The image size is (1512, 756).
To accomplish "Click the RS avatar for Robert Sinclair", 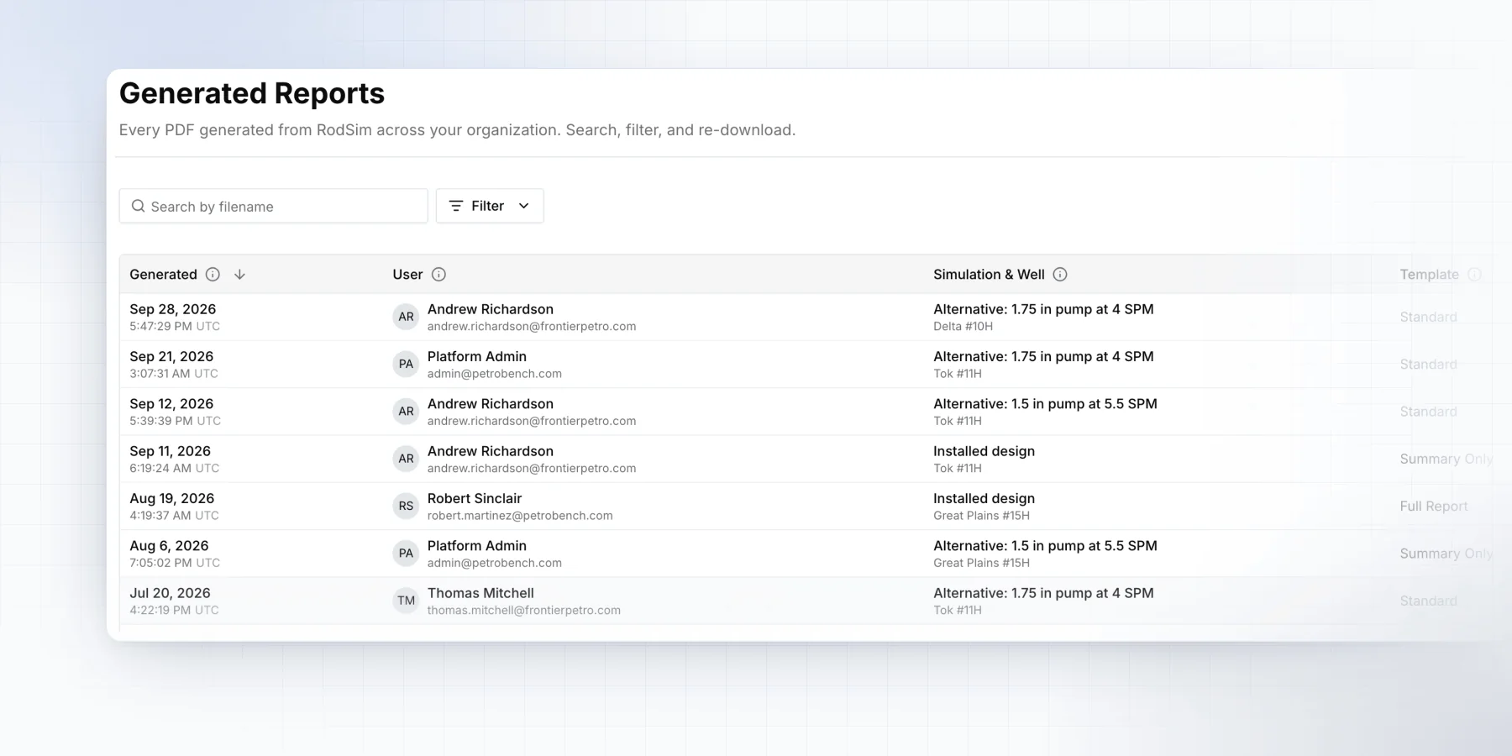I will pos(406,506).
